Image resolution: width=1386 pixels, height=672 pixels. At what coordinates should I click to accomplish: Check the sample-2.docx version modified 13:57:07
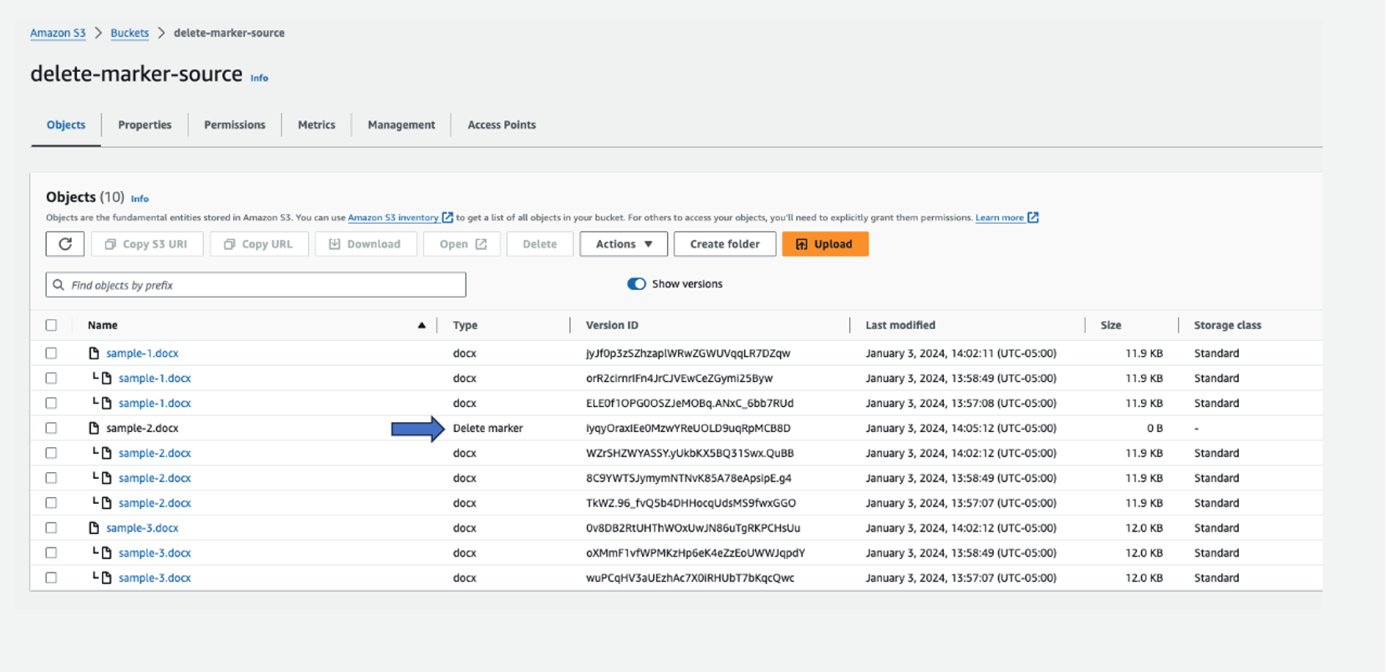click(x=51, y=503)
